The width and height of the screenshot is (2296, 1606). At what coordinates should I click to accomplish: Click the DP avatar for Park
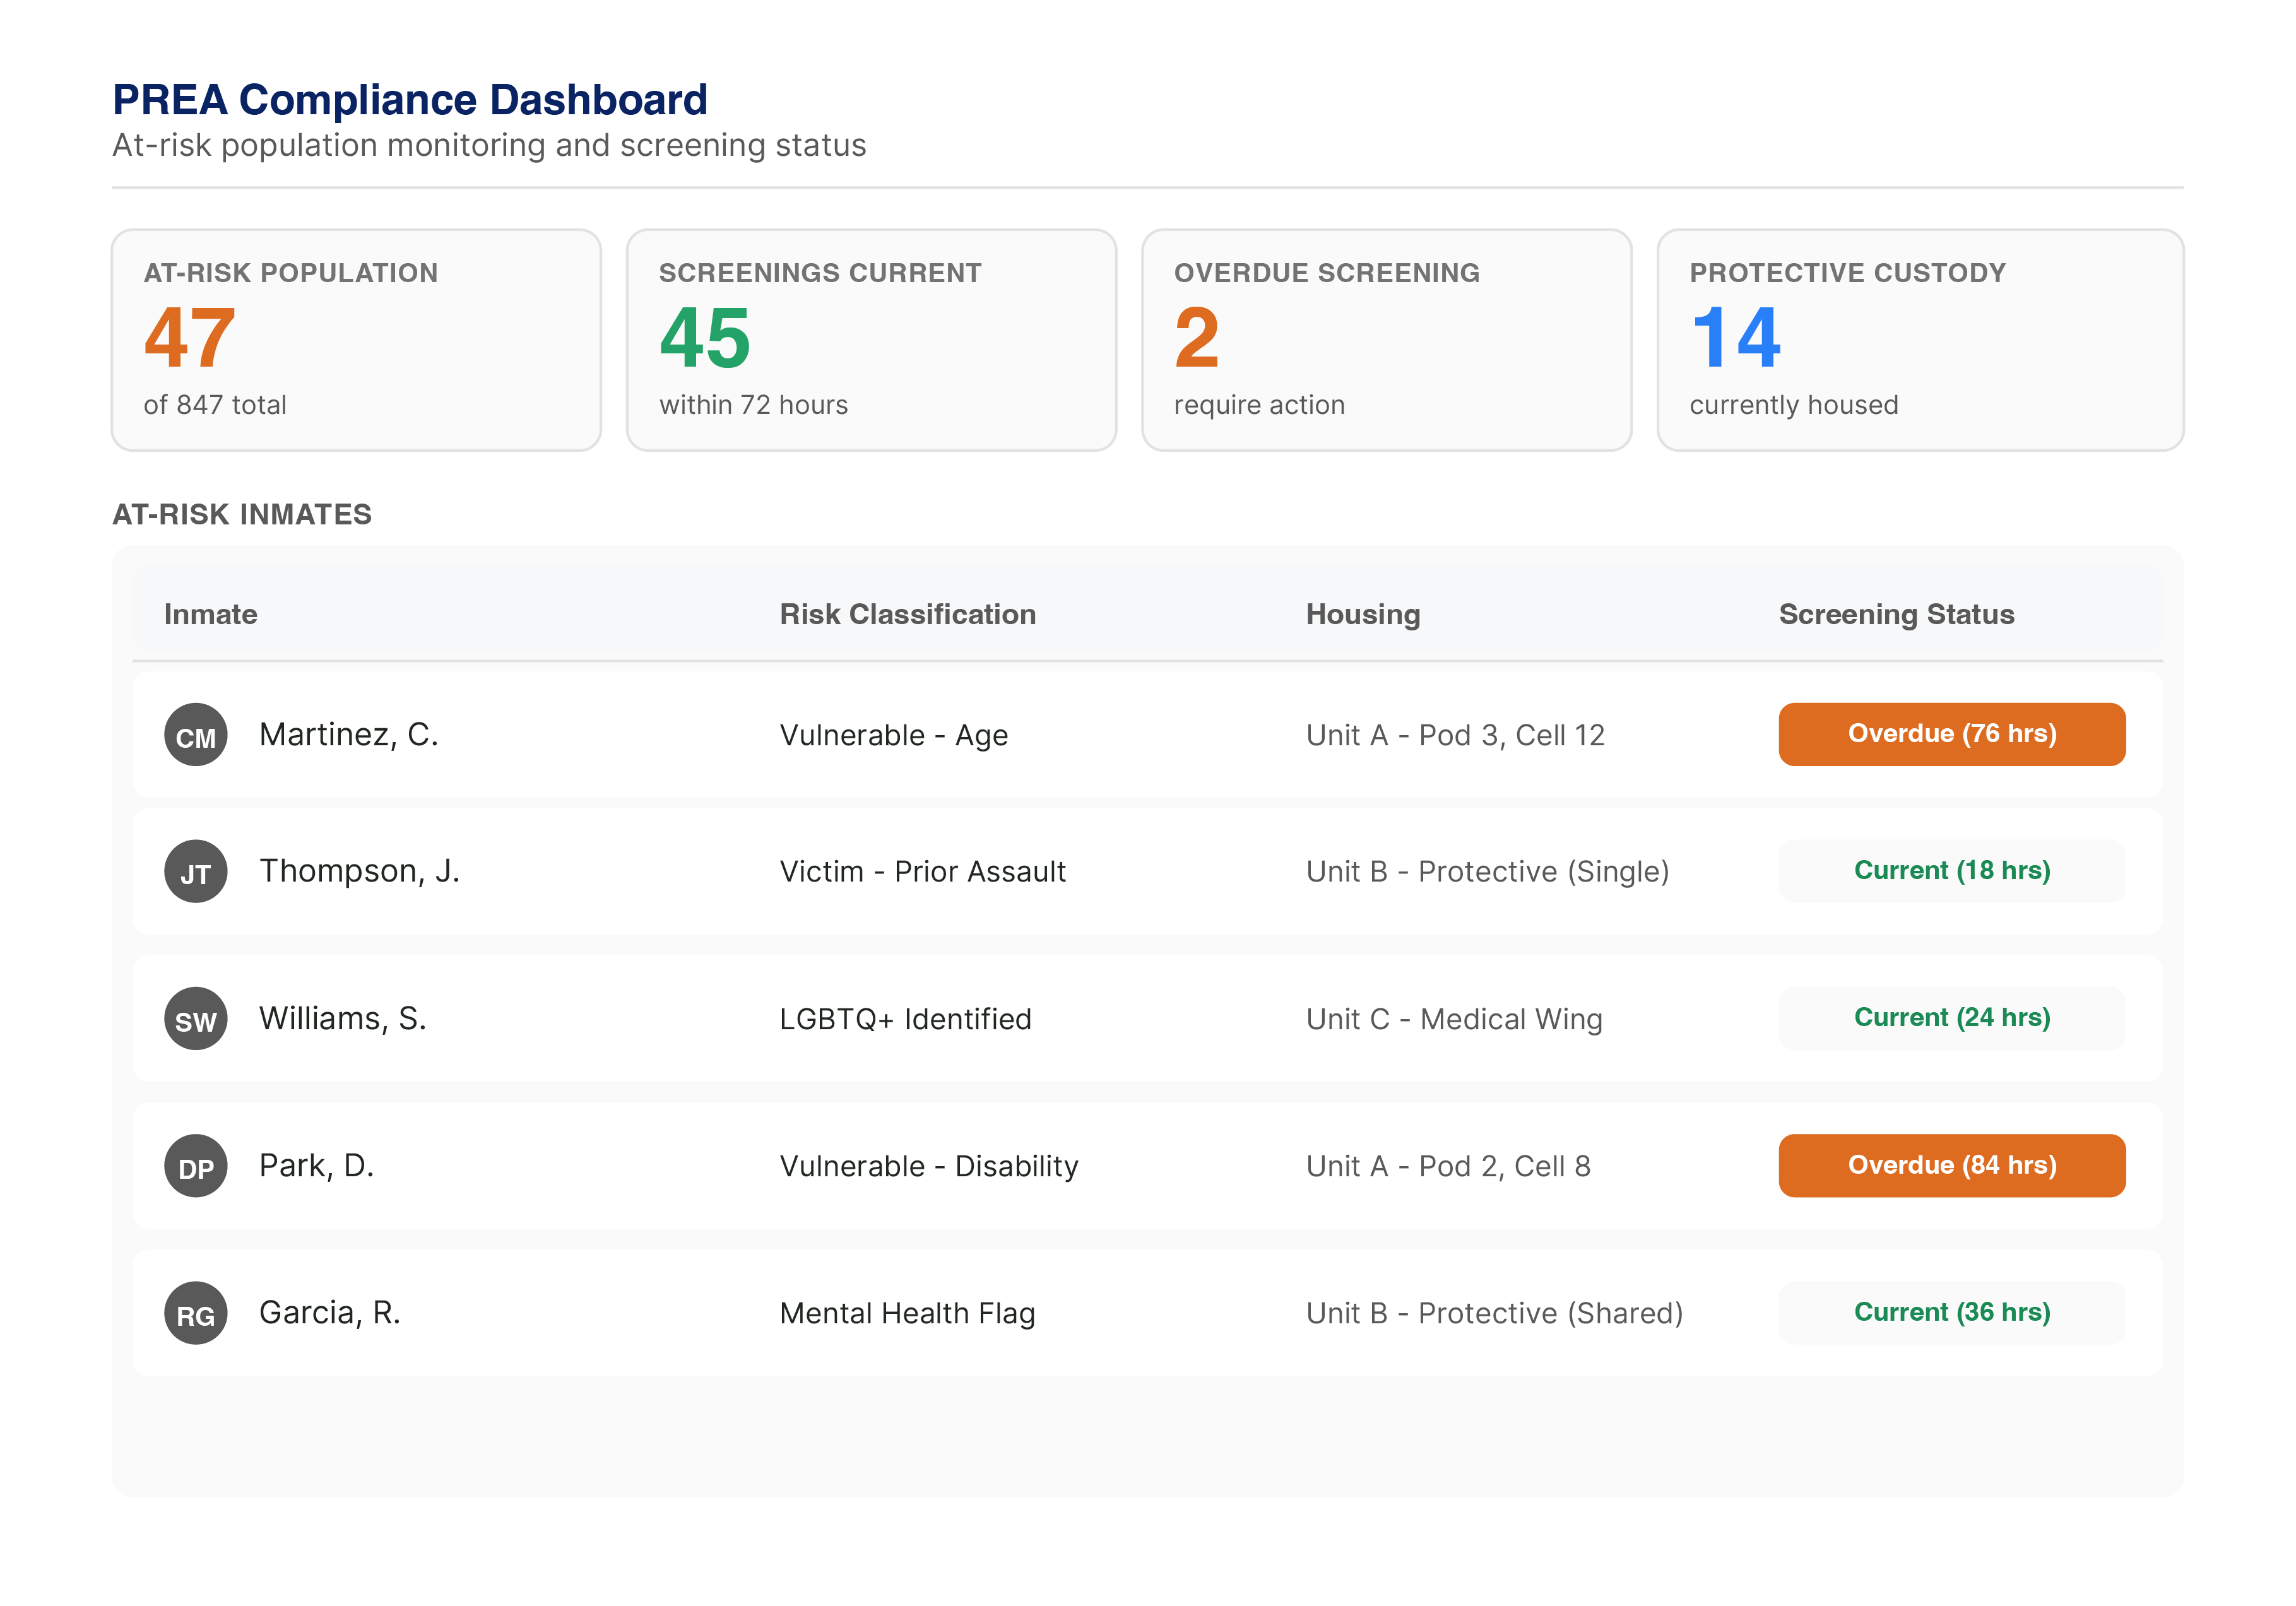(x=195, y=1166)
